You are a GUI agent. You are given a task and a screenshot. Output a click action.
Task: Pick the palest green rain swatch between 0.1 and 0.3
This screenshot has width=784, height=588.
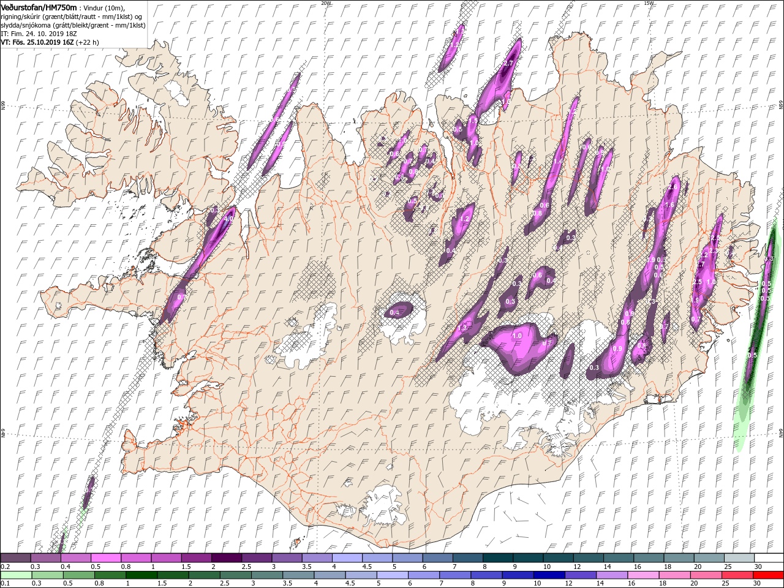[17, 575]
